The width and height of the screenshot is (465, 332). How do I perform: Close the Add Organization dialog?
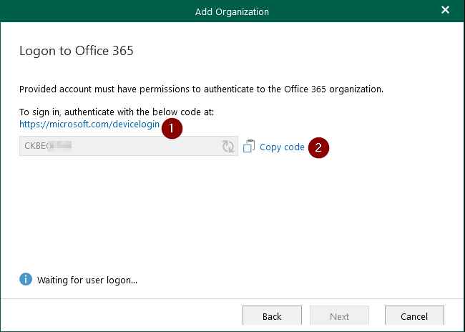coord(445,10)
